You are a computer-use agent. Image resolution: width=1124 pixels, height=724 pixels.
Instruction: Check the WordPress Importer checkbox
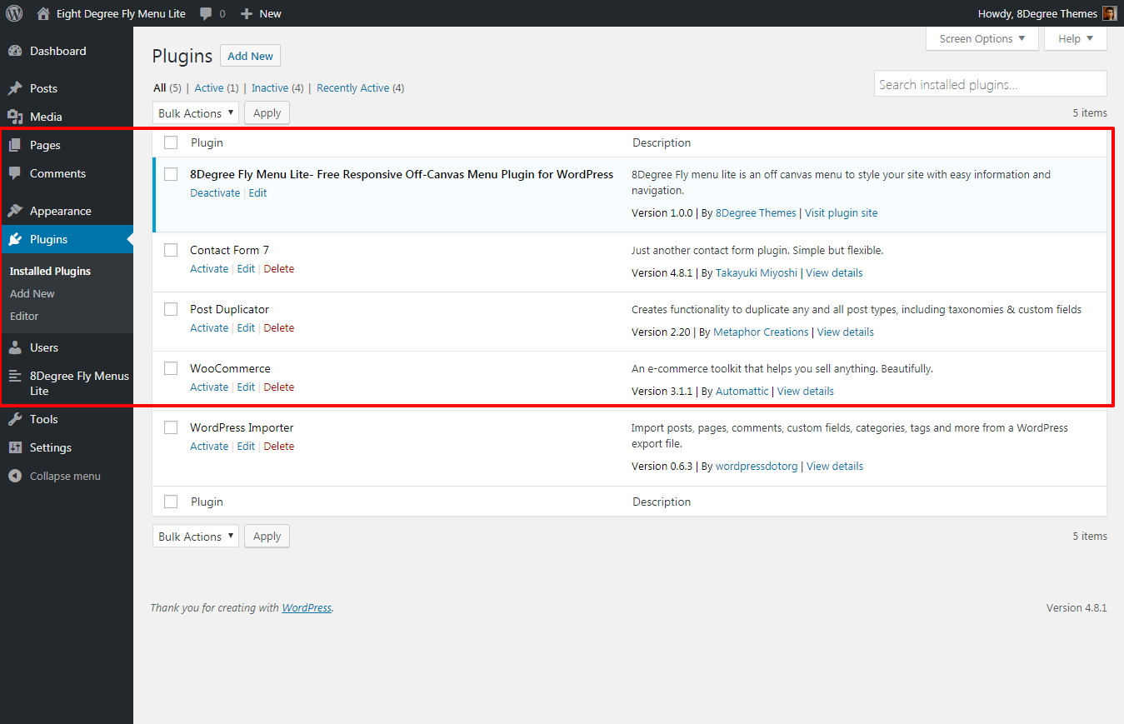[171, 427]
